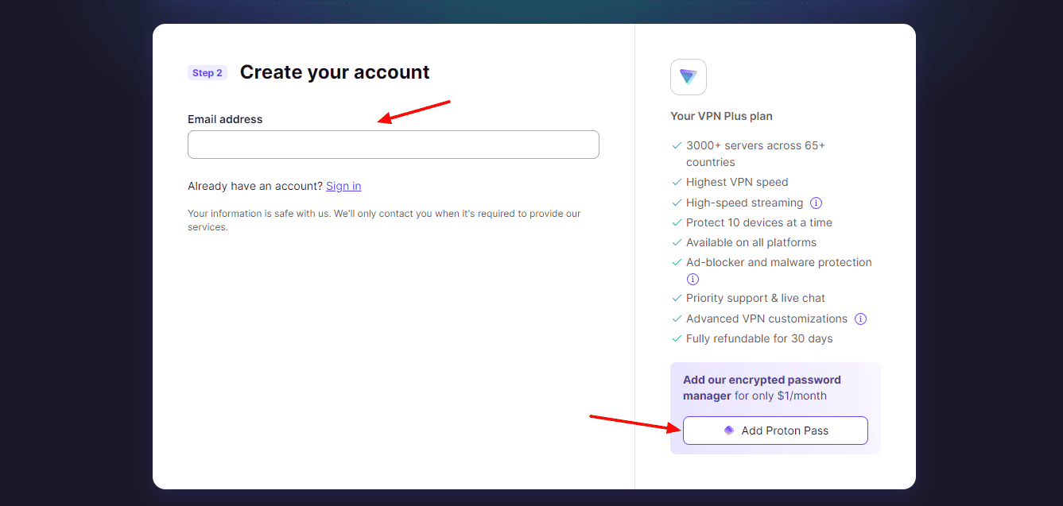Open info icon beside Advanced VPN customizations
The height and width of the screenshot is (506, 1063).
pos(860,319)
